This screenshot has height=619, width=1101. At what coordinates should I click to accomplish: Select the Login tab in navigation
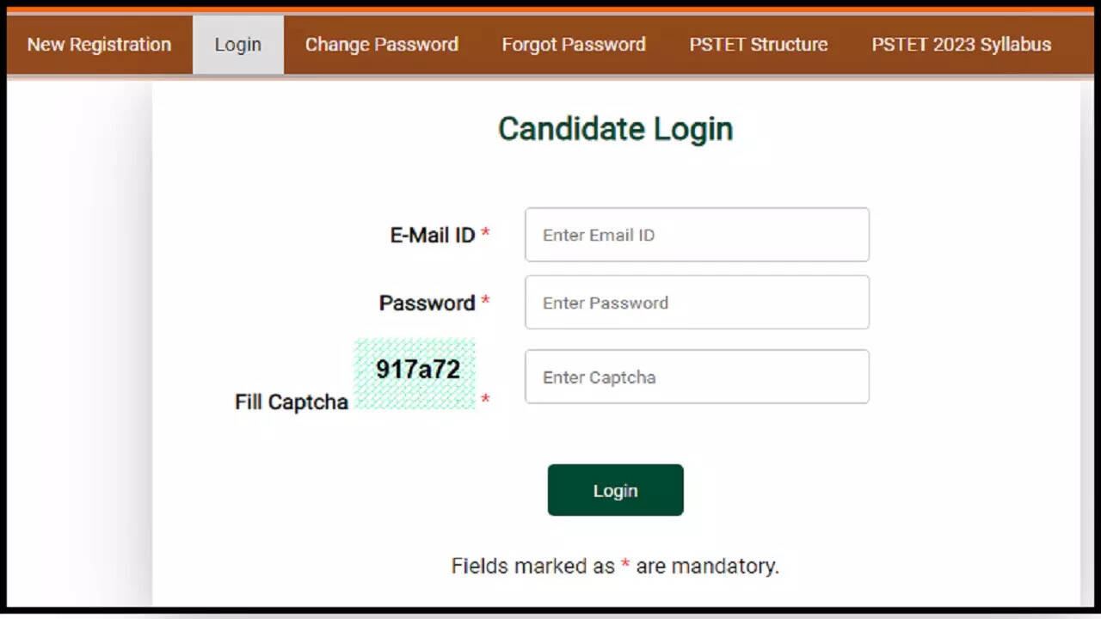coord(237,45)
